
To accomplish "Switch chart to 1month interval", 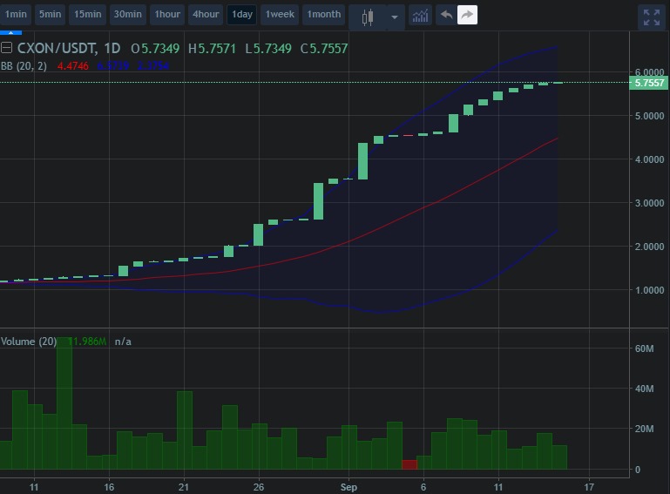I will 324,15.
